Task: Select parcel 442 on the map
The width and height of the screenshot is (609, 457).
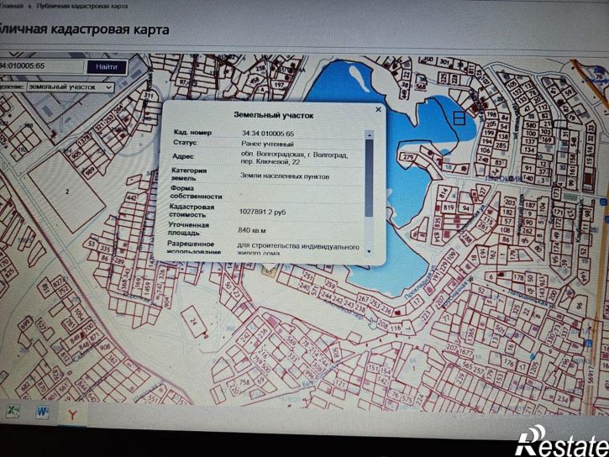Action: click(x=132, y=198)
